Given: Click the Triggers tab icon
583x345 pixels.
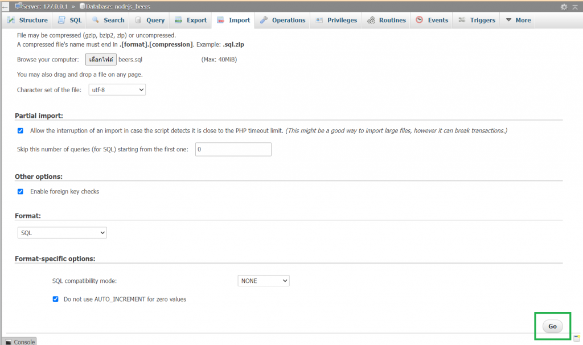Looking at the screenshot, I should 462,20.
